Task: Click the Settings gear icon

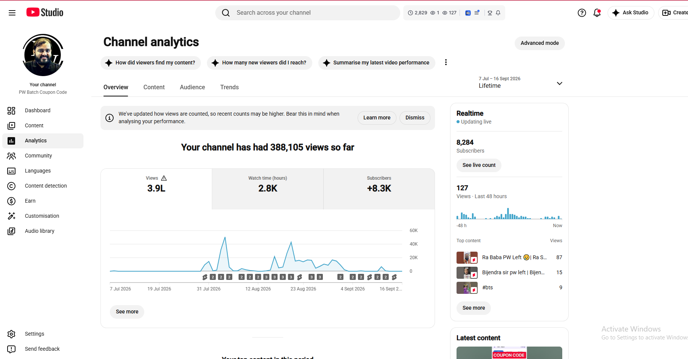Action: (11, 334)
